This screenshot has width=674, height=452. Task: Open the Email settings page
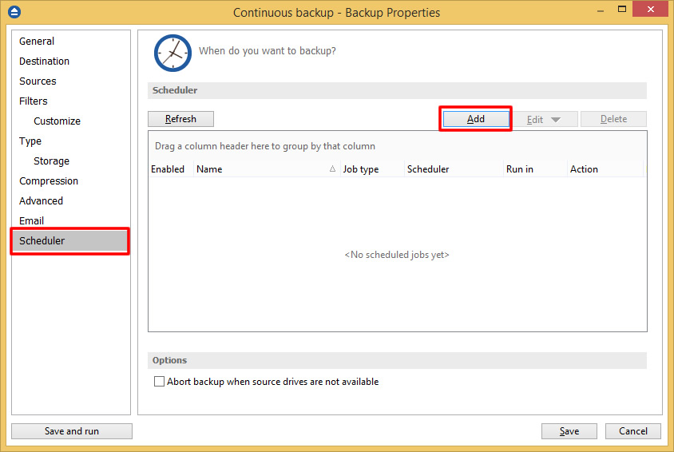[32, 220]
